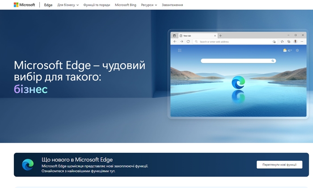Expand the Для бізнесу dropdown menu
This screenshot has height=188, width=313.
coord(68,5)
